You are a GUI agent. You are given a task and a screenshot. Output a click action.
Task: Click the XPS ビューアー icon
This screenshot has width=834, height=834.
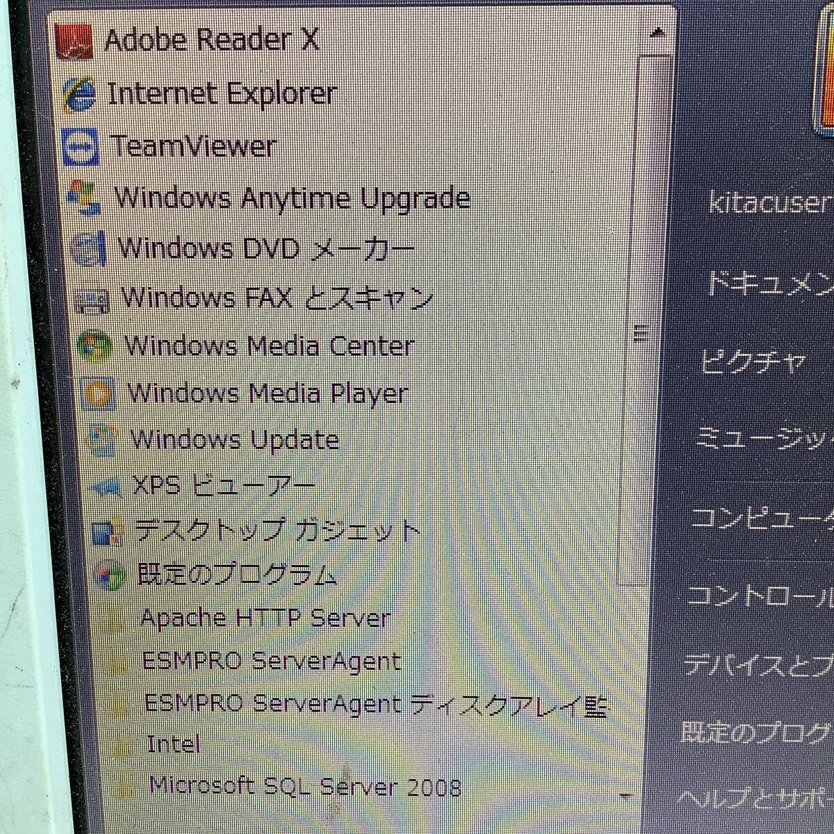click(x=106, y=486)
